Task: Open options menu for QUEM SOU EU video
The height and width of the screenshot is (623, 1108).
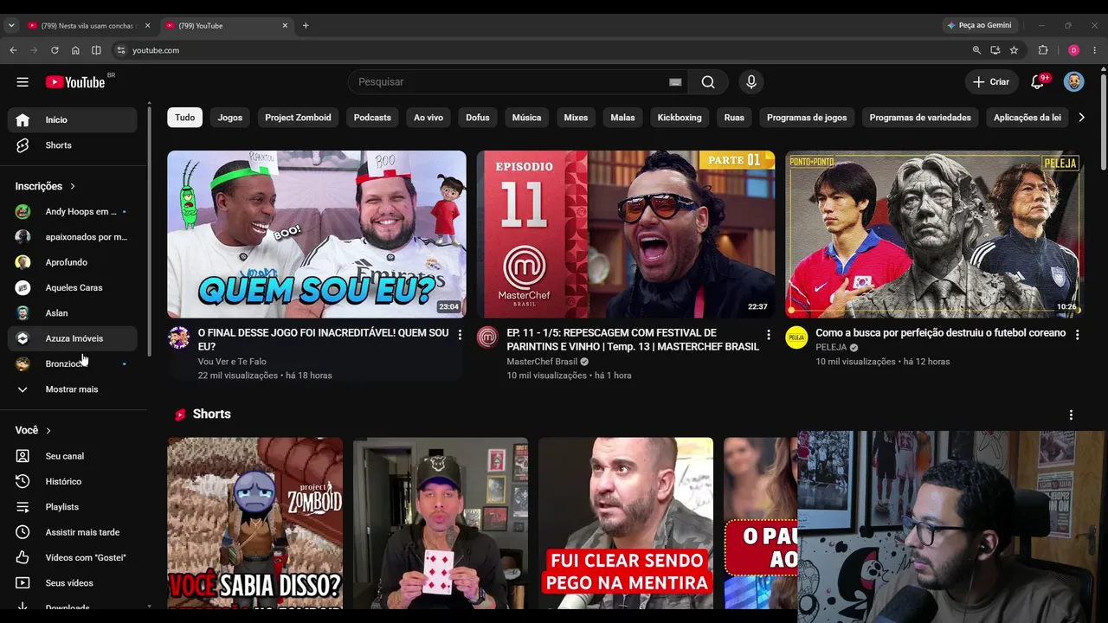Action: click(460, 334)
